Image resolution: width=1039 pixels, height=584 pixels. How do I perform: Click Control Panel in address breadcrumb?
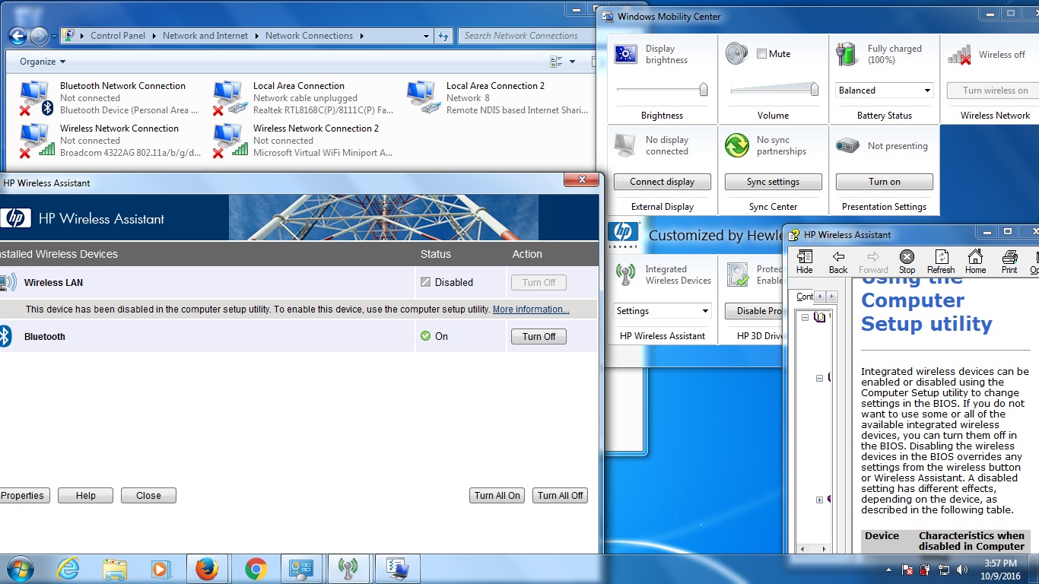point(118,36)
